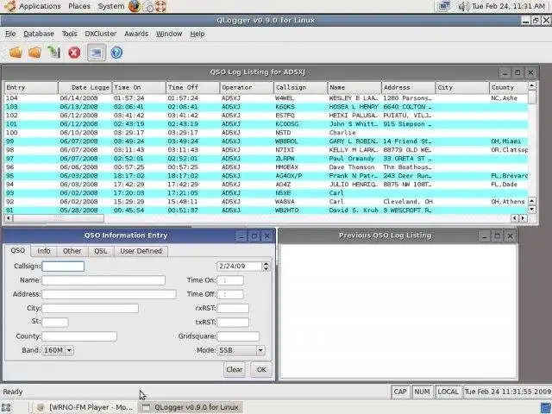Focus the City input field

[90, 309]
